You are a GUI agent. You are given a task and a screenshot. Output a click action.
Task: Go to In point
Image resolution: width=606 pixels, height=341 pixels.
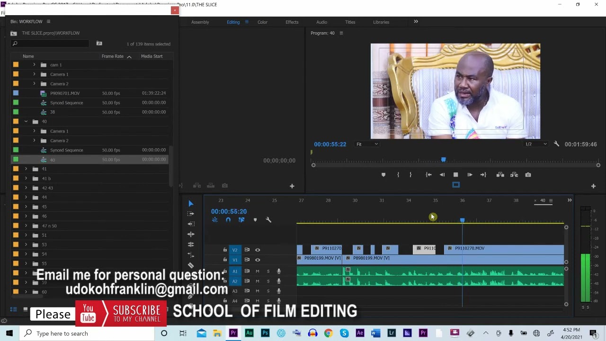[428, 175]
